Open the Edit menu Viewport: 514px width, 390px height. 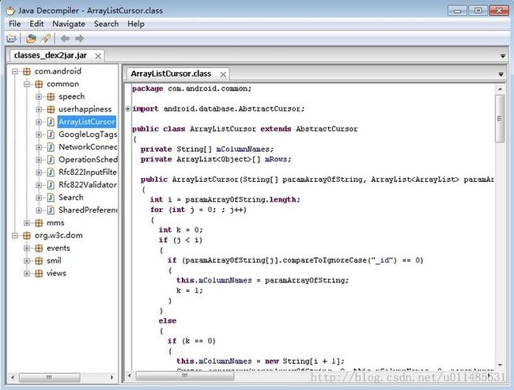(x=36, y=24)
